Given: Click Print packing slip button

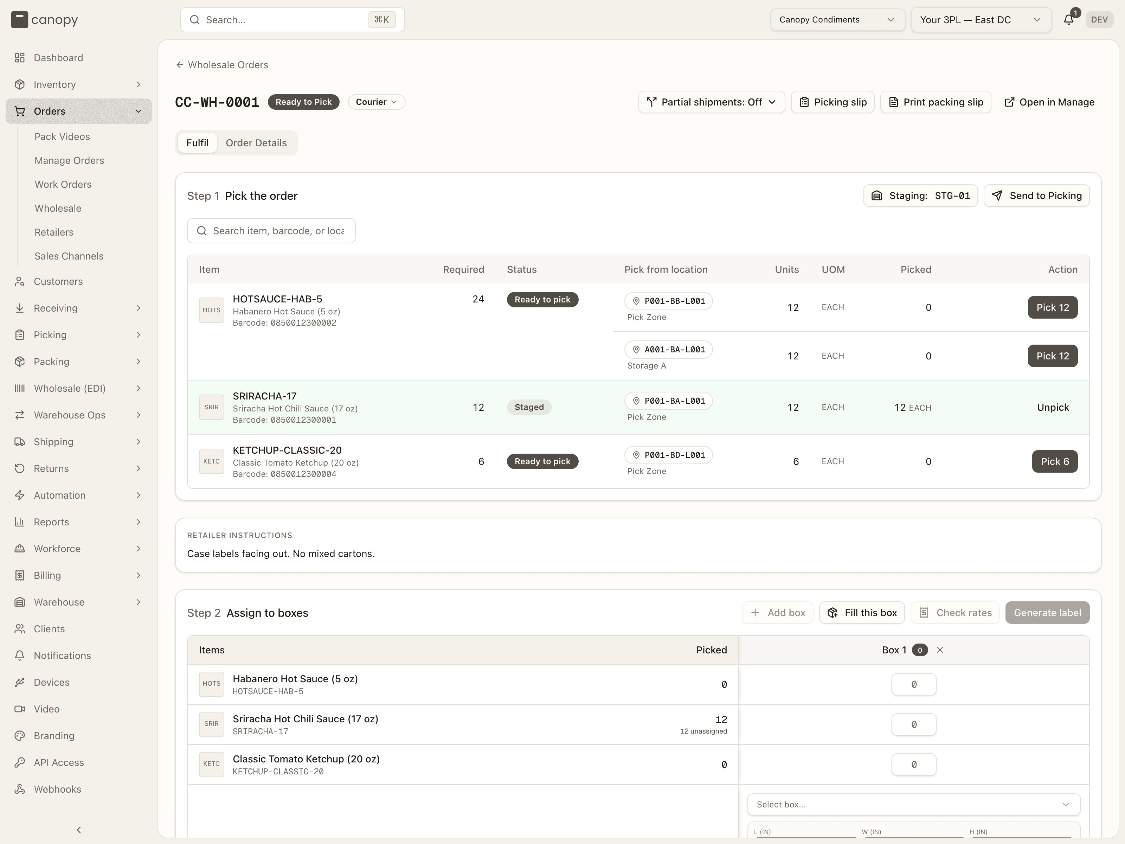Looking at the screenshot, I should point(936,102).
